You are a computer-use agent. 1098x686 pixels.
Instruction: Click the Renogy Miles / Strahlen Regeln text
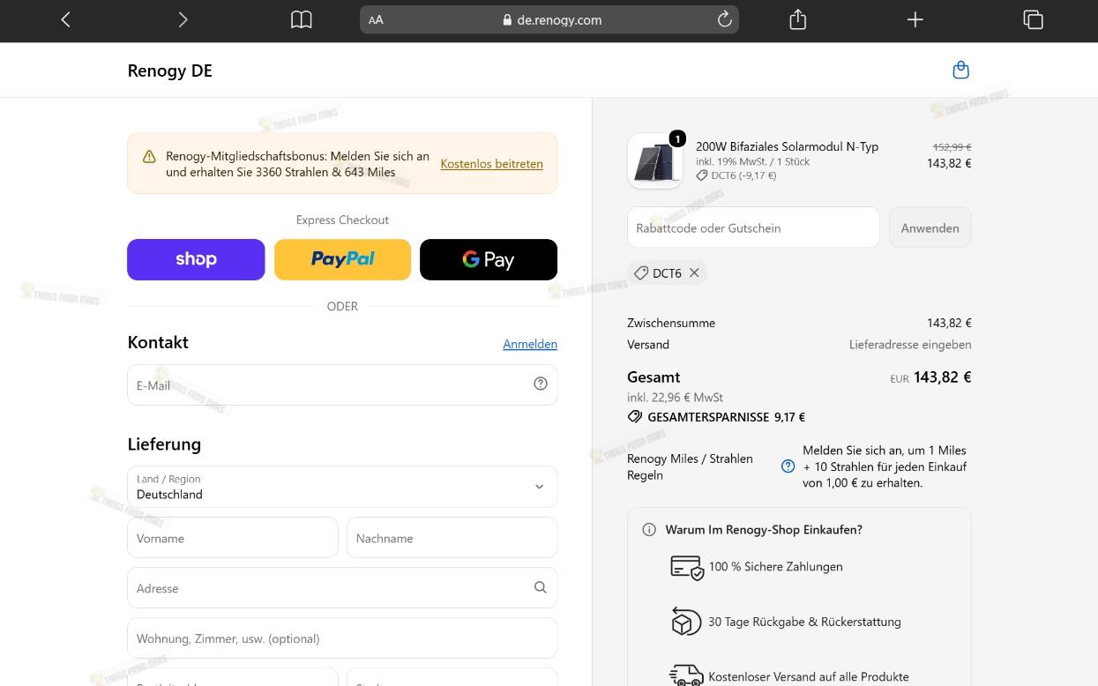[x=690, y=466]
